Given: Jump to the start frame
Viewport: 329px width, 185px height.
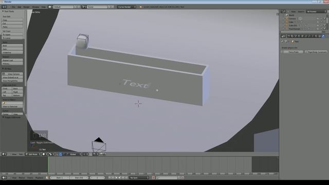Looking at the screenshot, I should 109,178.
